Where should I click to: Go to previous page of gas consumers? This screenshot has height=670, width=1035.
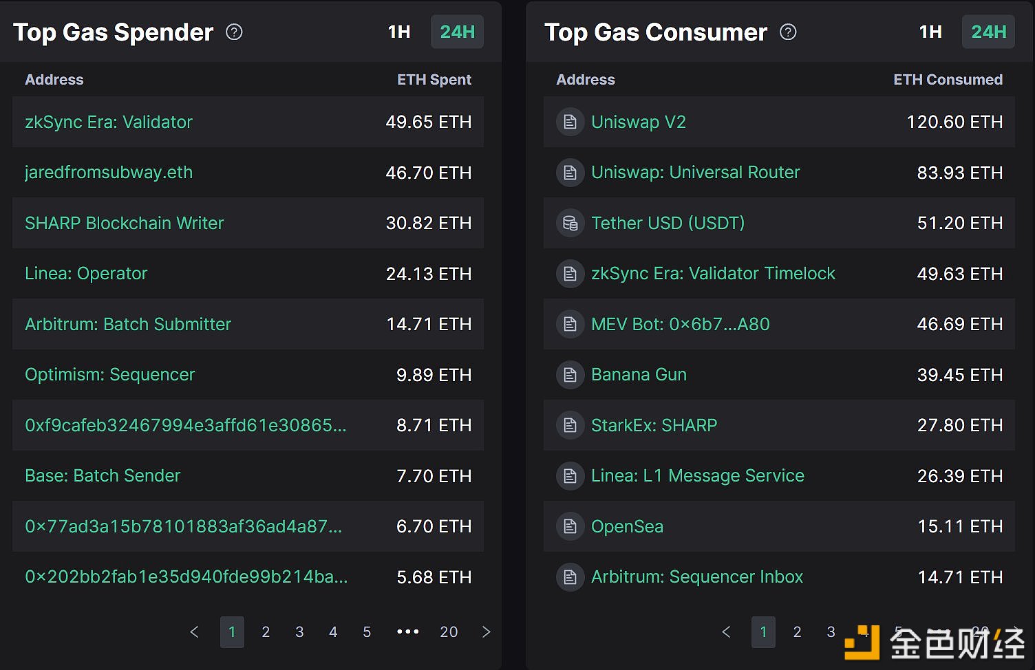pyautogui.click(x=726, y=631)
